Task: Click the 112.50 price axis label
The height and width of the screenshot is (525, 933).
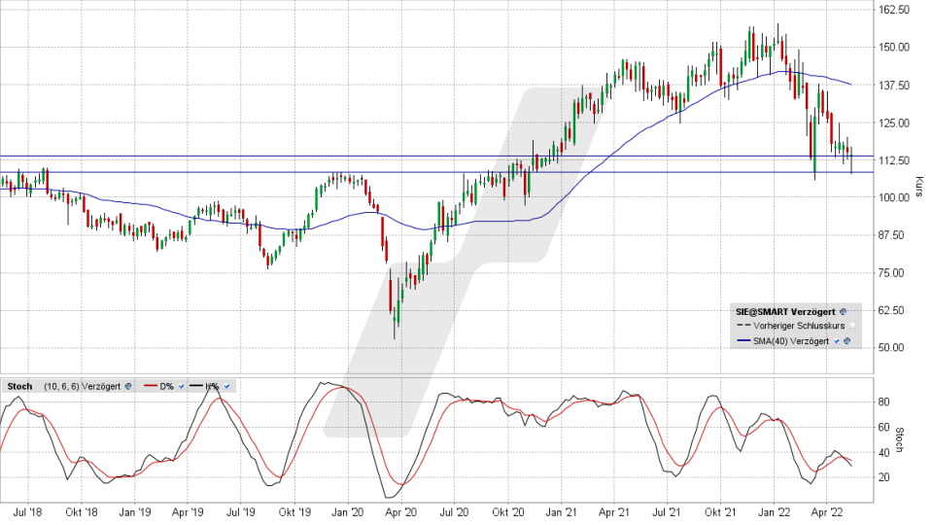Action: (x=894, y=160)
